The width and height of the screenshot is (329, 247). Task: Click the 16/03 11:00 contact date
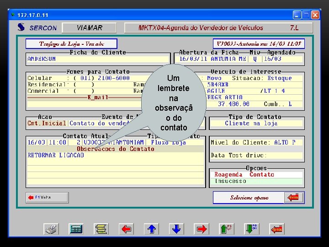coord(47,143)
